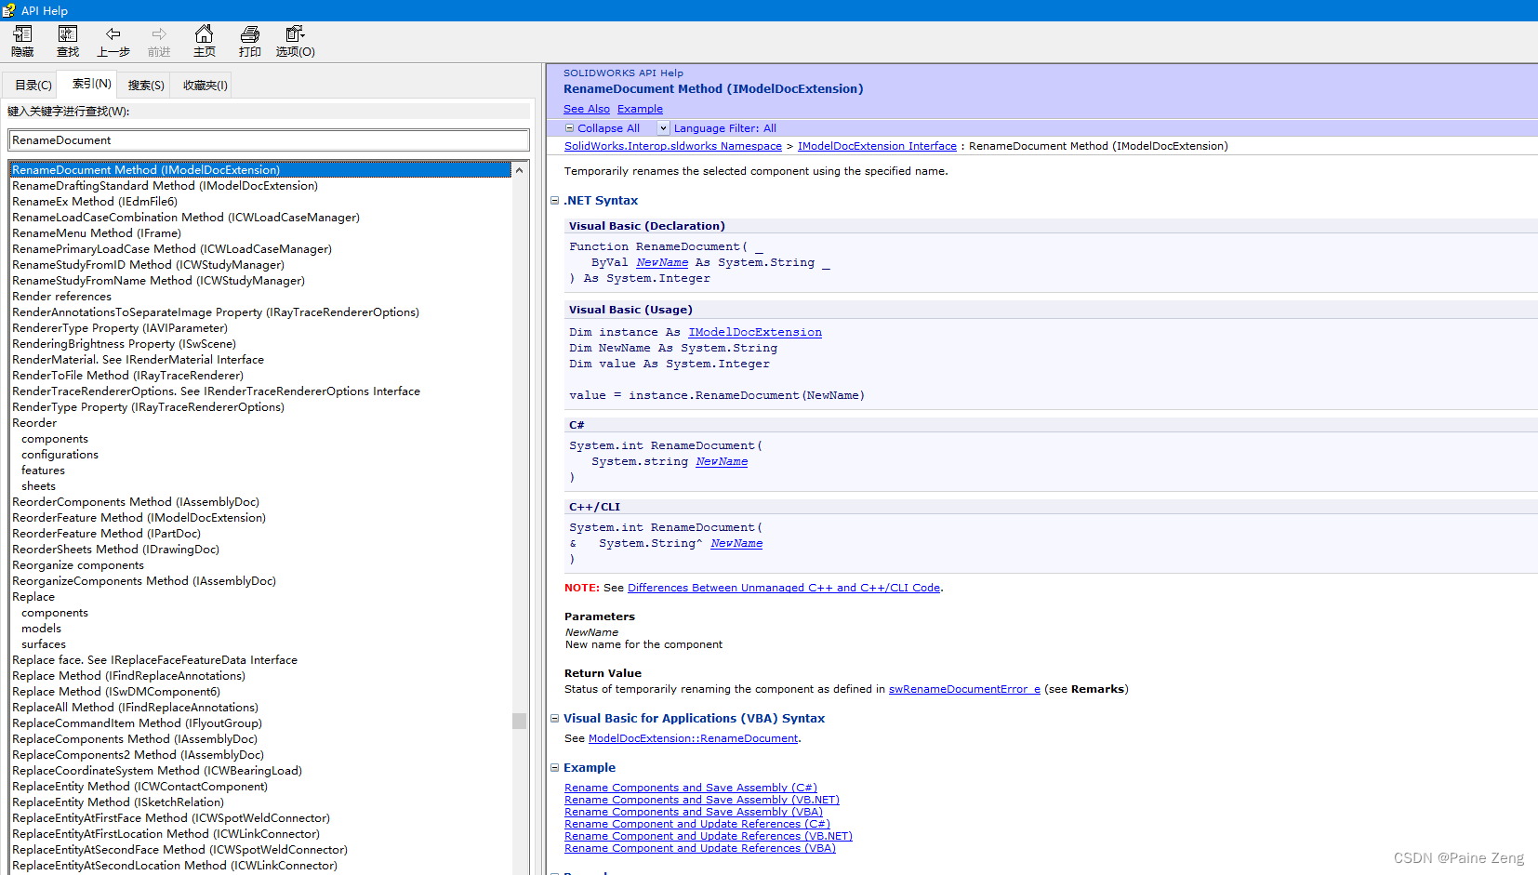Select ReorderFeature Method (IPartDoc) entry
This screenshot has height=875, width=1538.
click(x=106, y=534)
